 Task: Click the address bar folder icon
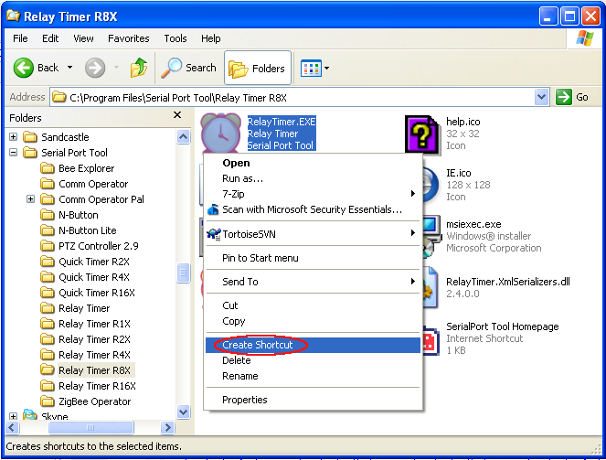pos(59,97)
